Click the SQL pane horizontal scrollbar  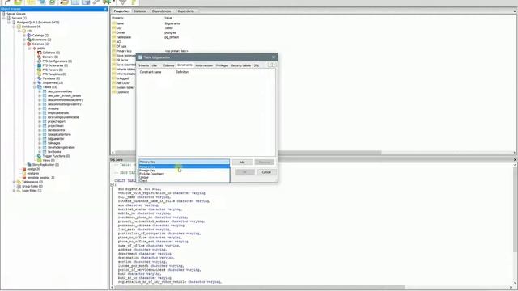click(x=259, y=288)
